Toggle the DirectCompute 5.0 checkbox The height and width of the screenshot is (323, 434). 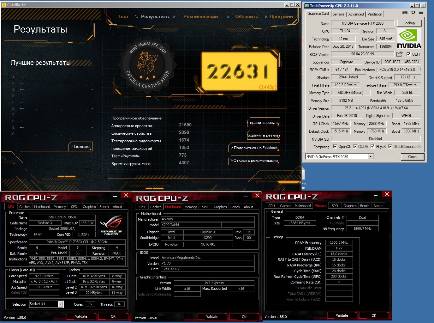[x=390, y=146]
